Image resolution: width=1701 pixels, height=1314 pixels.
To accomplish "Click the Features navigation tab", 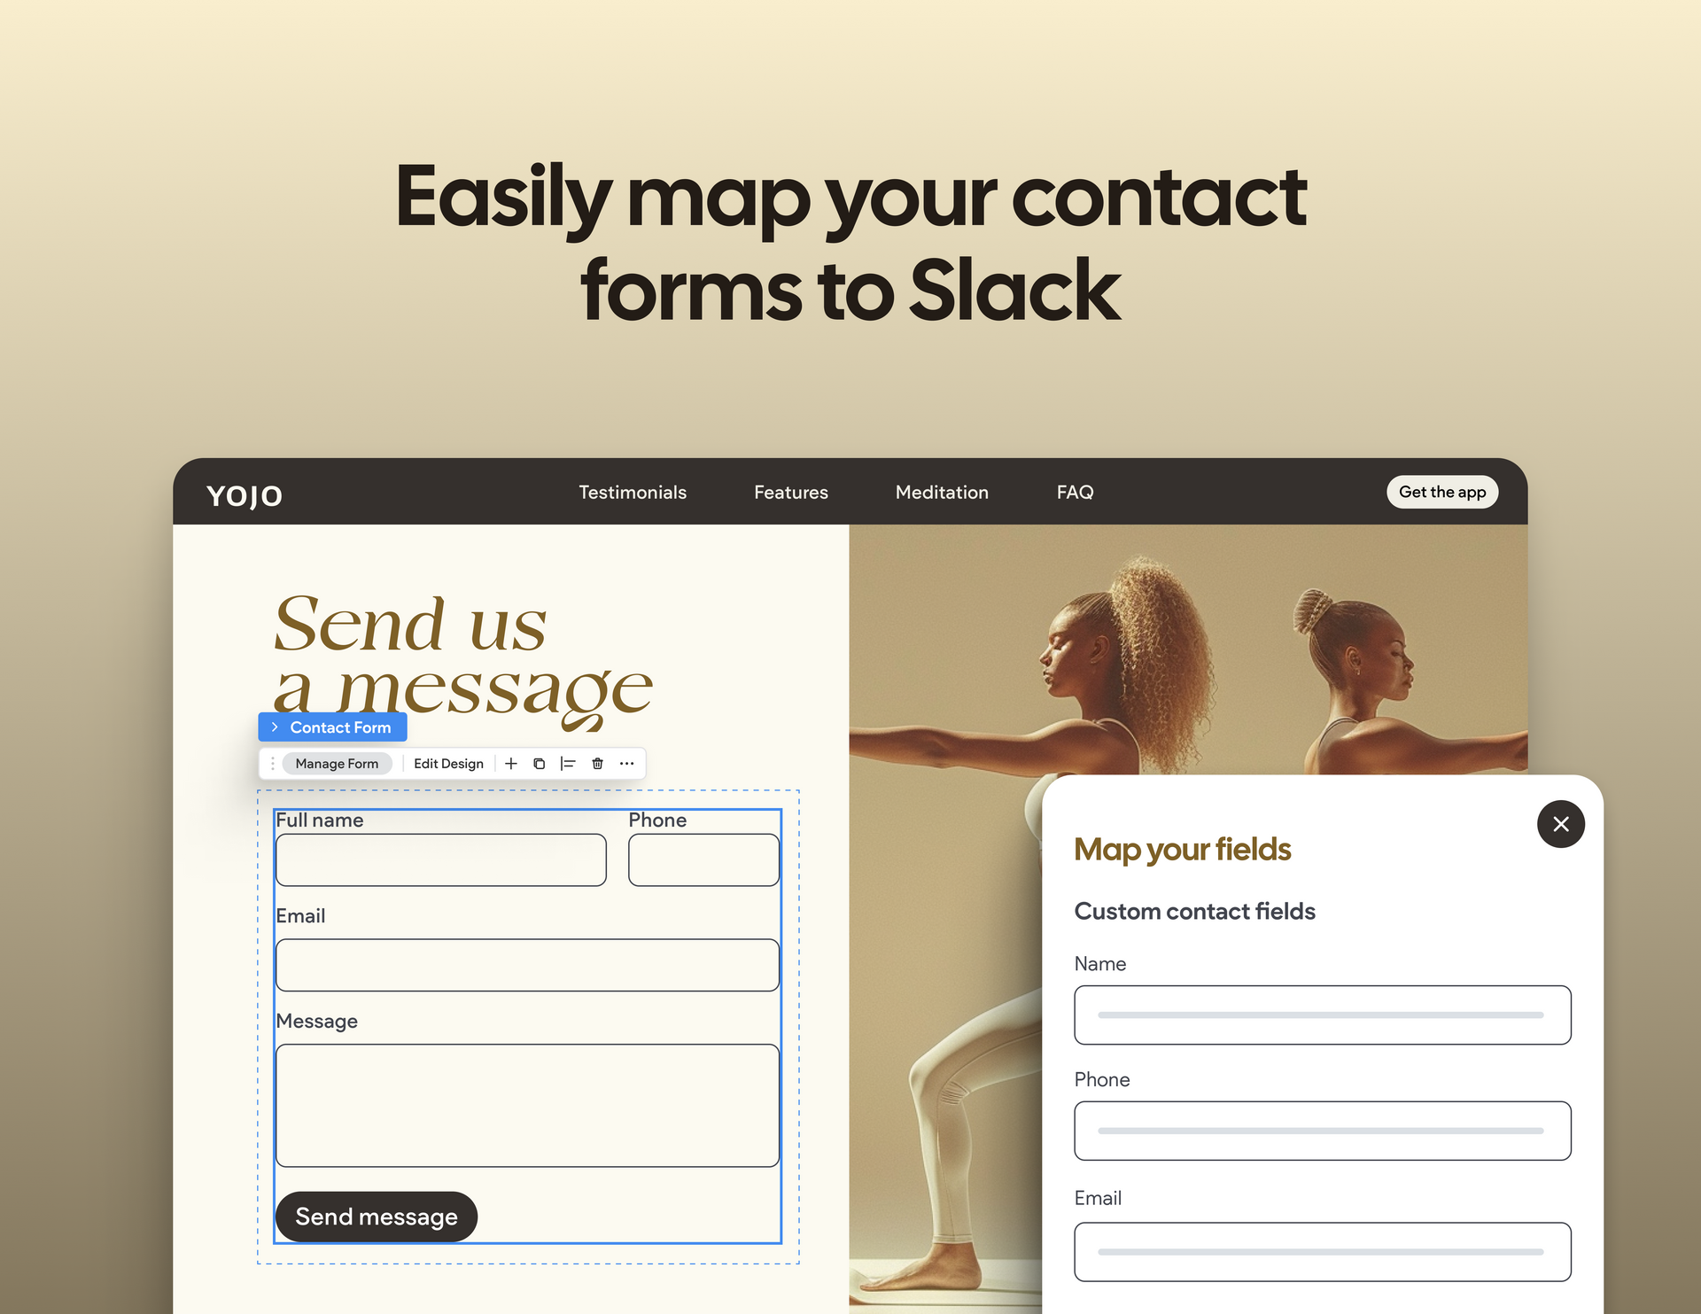I will 789,493.
